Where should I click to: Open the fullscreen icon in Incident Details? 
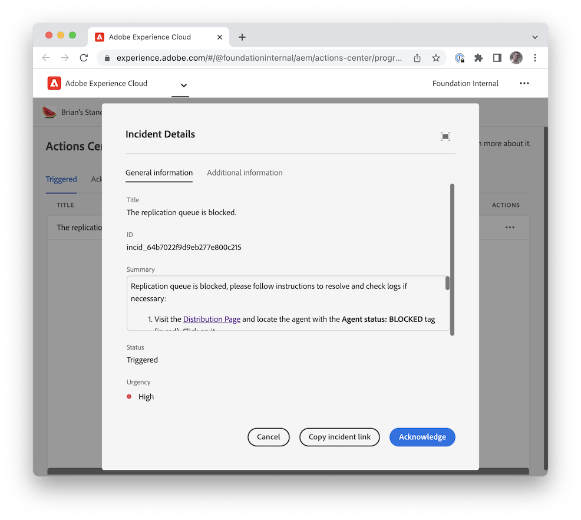(445, 136)
